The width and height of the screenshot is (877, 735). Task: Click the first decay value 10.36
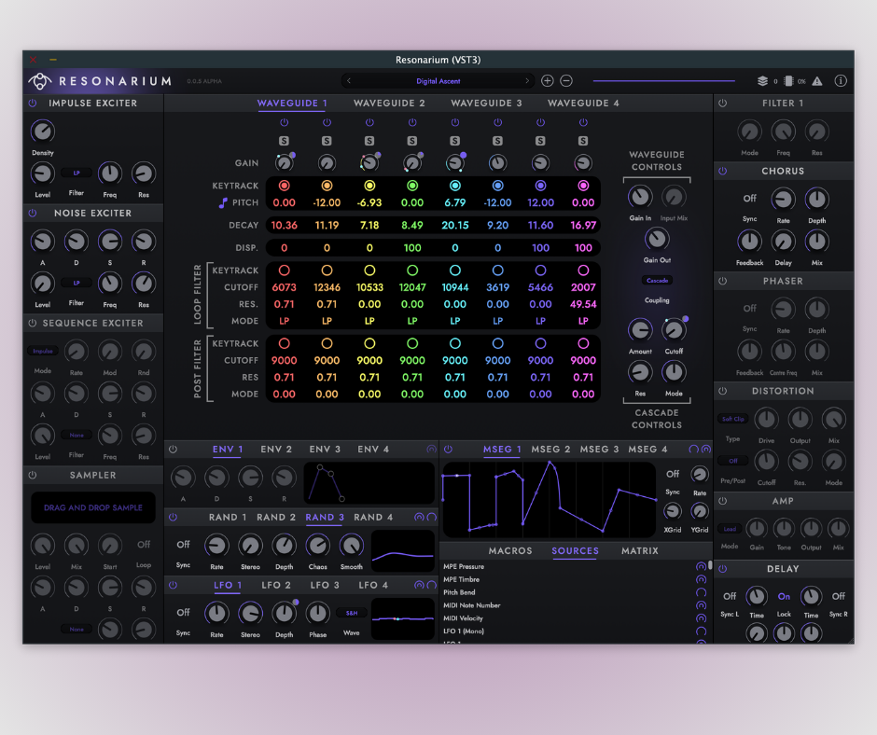[284, 226]
